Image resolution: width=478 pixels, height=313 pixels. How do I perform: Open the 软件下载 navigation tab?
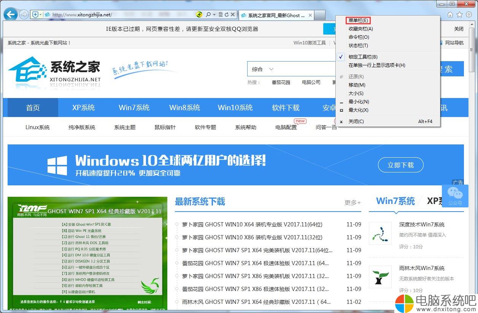pos(286,107)
